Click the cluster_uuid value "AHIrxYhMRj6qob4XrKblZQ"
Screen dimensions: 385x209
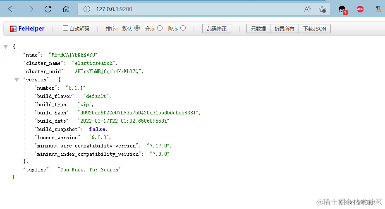107,71
